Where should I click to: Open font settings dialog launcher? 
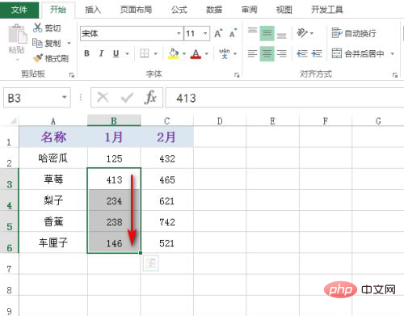pos(237,75)
